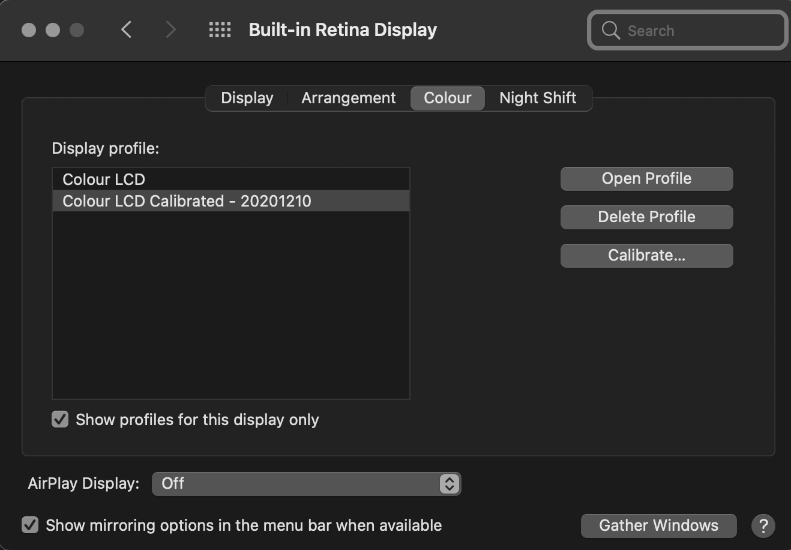Screen dimensions: 791x550
Task: Switch to the Display tab
Action: click(247, 98)
